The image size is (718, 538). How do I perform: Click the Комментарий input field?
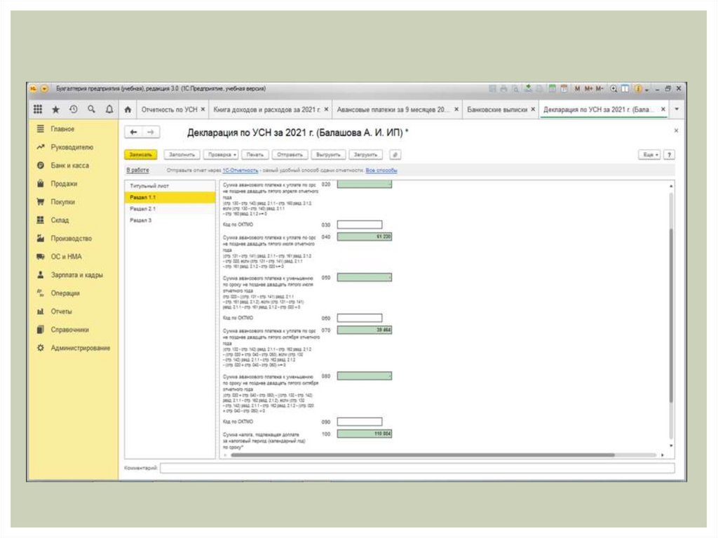click(416, 468)
